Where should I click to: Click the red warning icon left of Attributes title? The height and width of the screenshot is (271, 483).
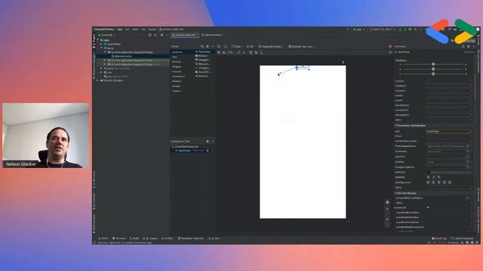click(x=390, y=47)
